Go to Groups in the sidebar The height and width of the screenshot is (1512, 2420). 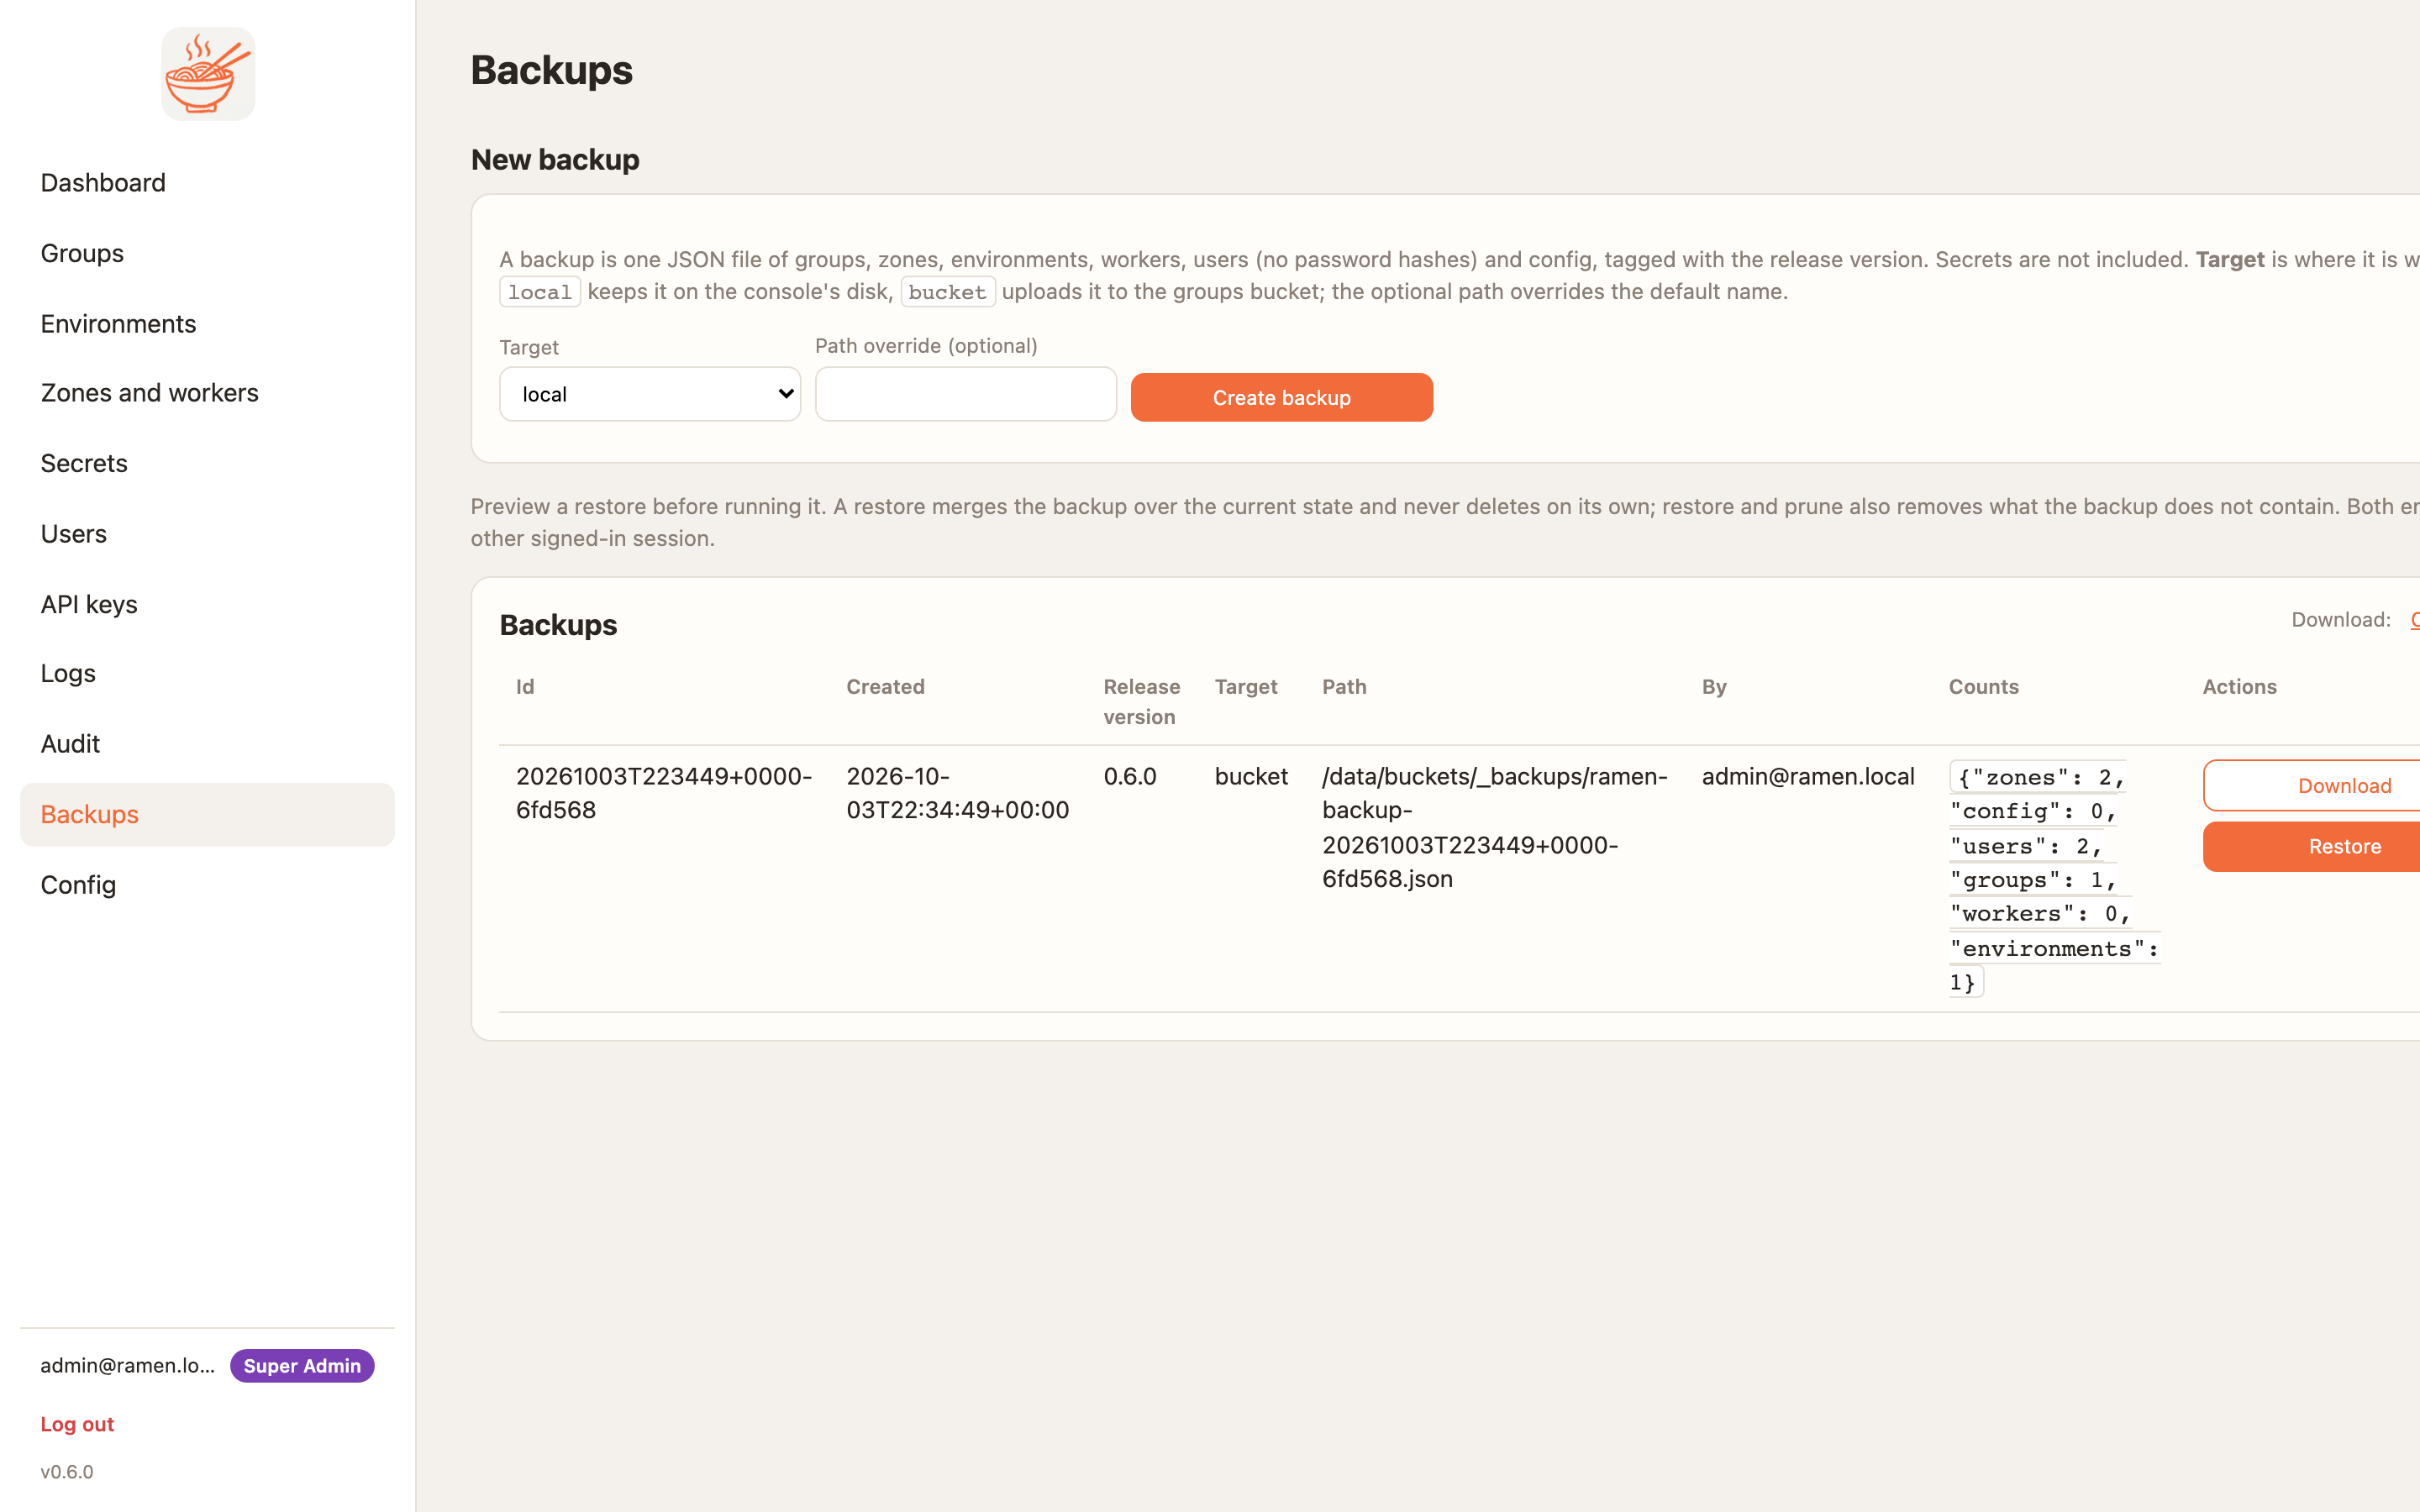point(207,253)
